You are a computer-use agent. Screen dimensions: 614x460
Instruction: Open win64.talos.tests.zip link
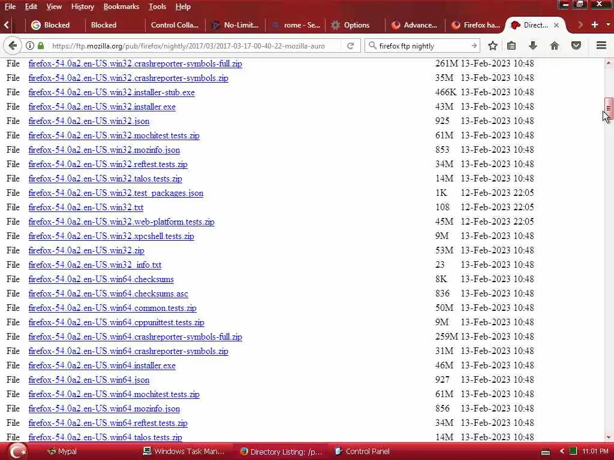106,437
